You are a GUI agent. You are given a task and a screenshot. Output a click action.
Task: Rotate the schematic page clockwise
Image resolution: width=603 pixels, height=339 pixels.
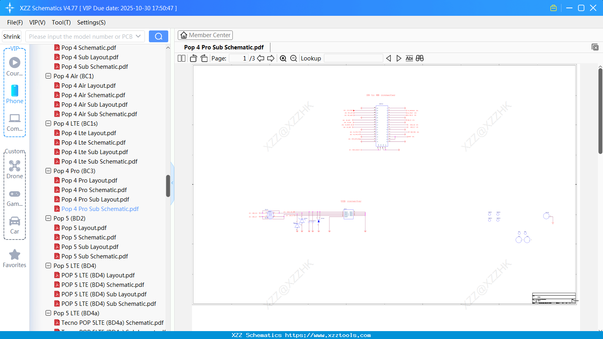coord(204,58)
